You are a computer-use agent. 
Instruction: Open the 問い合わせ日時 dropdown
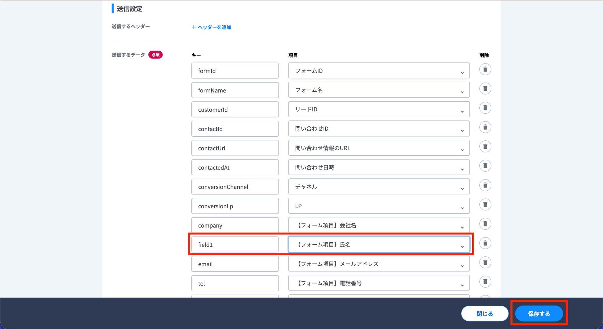pyautogui.click(x=379, y=167)
